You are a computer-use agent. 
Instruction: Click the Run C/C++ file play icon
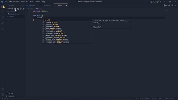tap(164, 6)
